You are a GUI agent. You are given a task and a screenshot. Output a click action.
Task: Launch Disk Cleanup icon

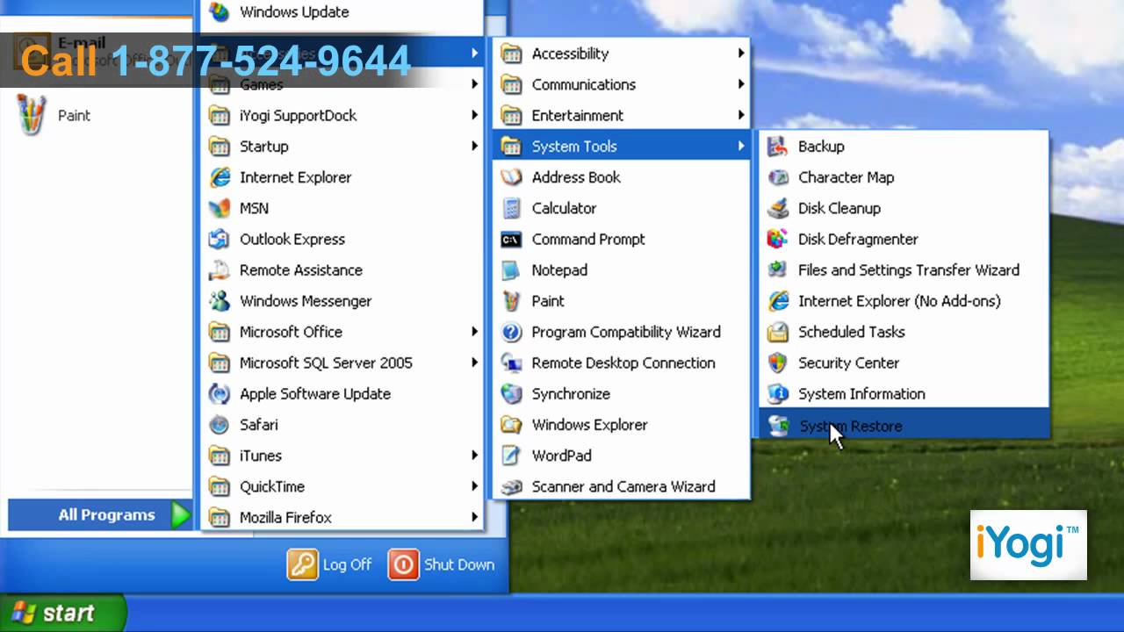click(778, 208)
